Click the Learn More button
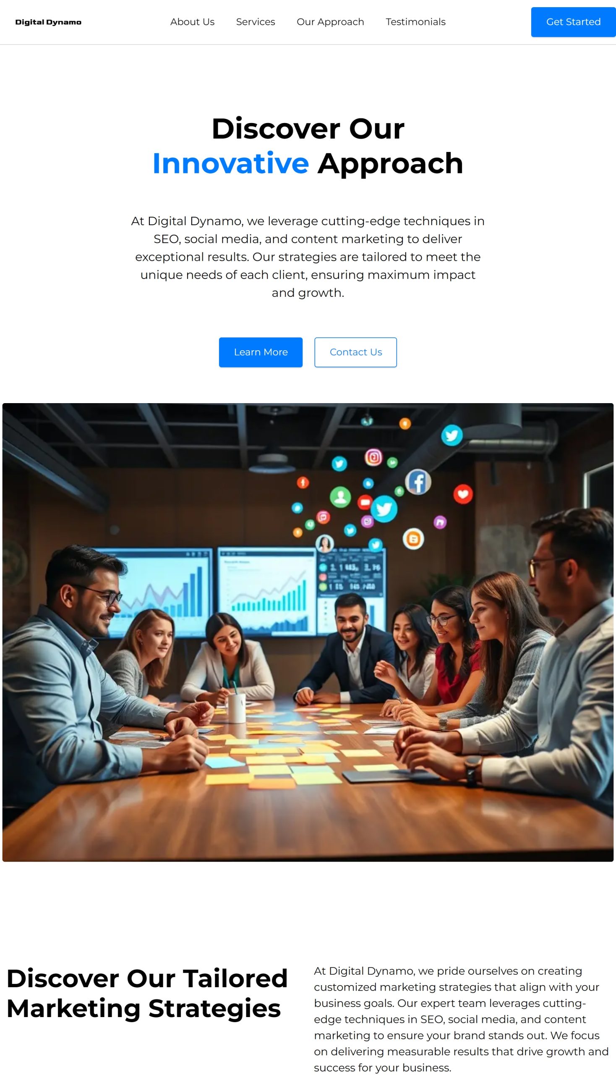The width and height of the screenshot is (616, 1075). pyautogui.click(x=261, y=352)
